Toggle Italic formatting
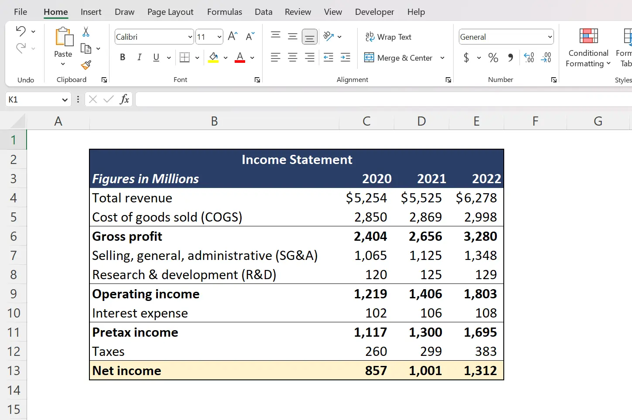632x420 pixels. coord(139,57)
